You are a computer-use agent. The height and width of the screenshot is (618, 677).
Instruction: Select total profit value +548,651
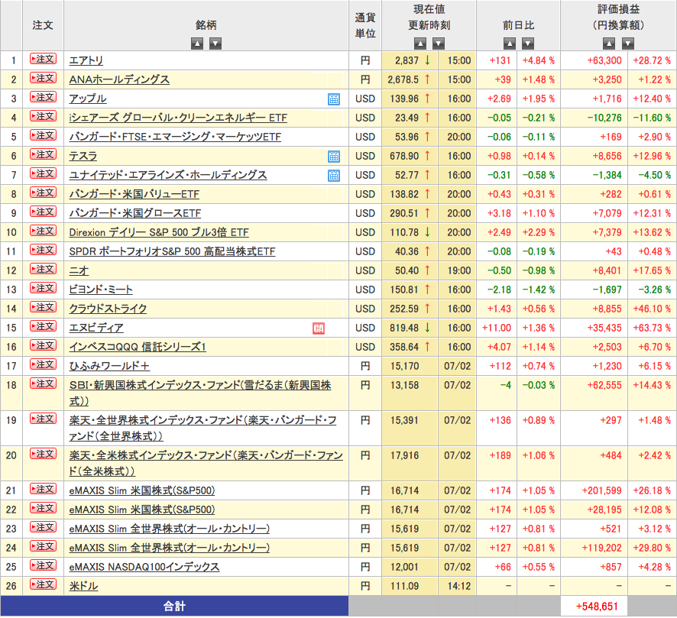coord(596,607)
